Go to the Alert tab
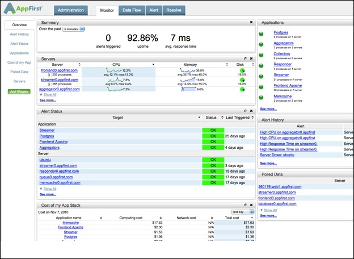Screen dimensions: 354x259 [154, 10]
